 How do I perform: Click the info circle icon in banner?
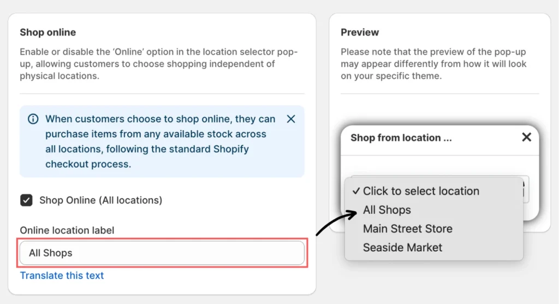[x=33, y=119]
